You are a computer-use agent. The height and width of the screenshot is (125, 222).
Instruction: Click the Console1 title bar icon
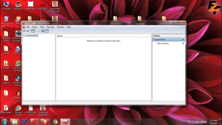(23, 23)
